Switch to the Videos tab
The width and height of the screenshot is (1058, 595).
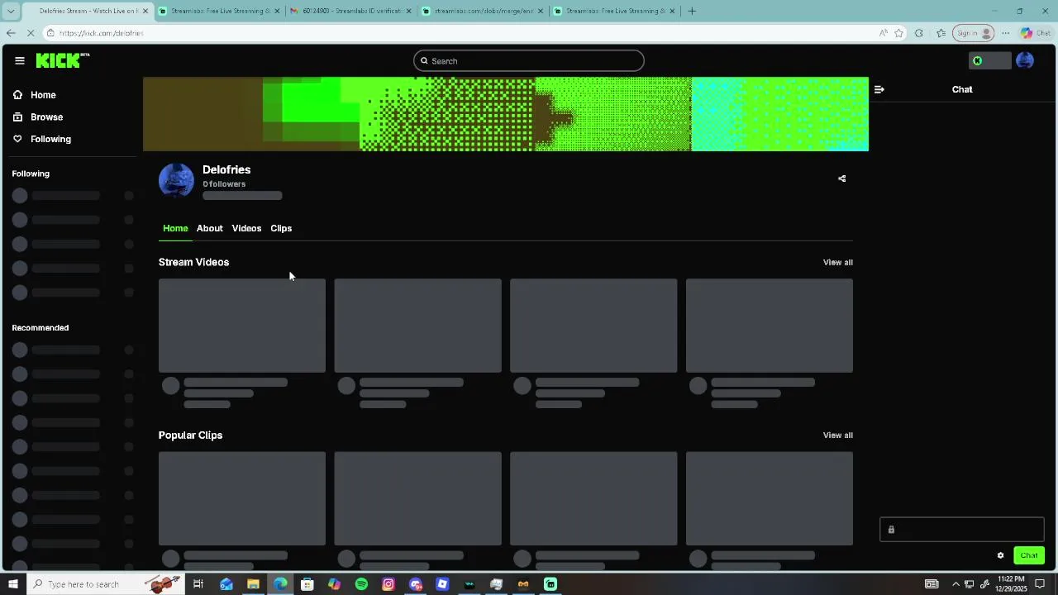click(246, 228)
